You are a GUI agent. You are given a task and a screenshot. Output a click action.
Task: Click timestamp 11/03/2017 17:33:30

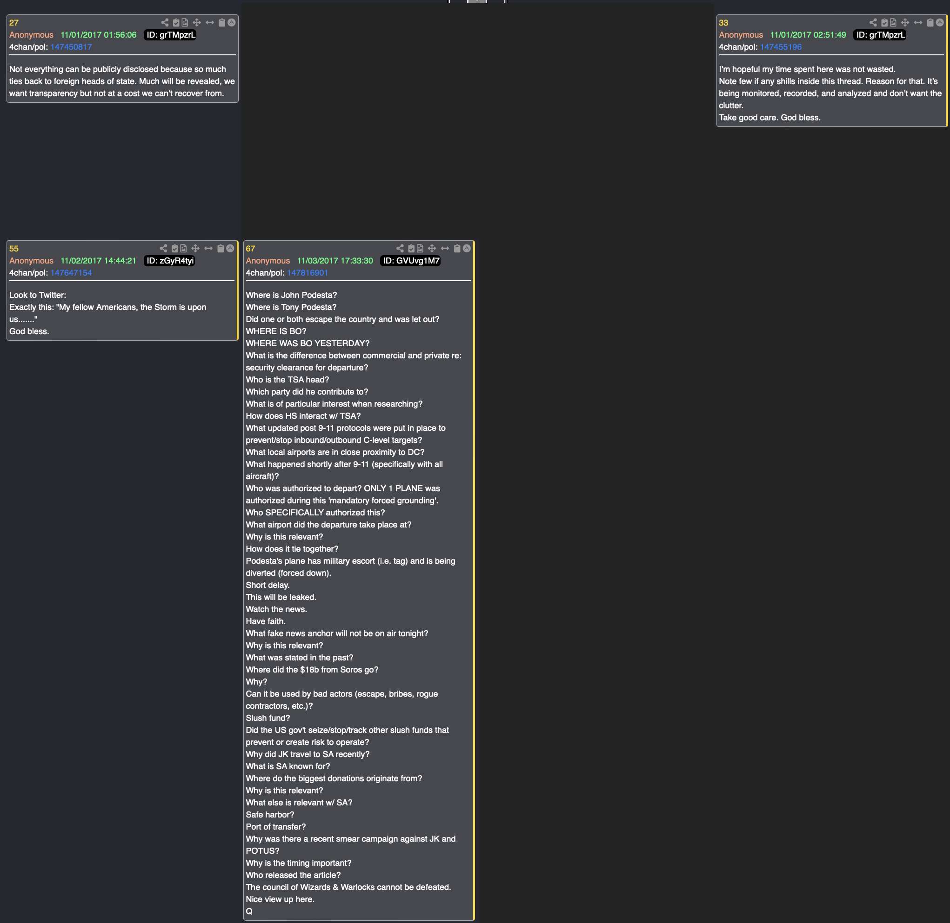click(x=335, y=261)
